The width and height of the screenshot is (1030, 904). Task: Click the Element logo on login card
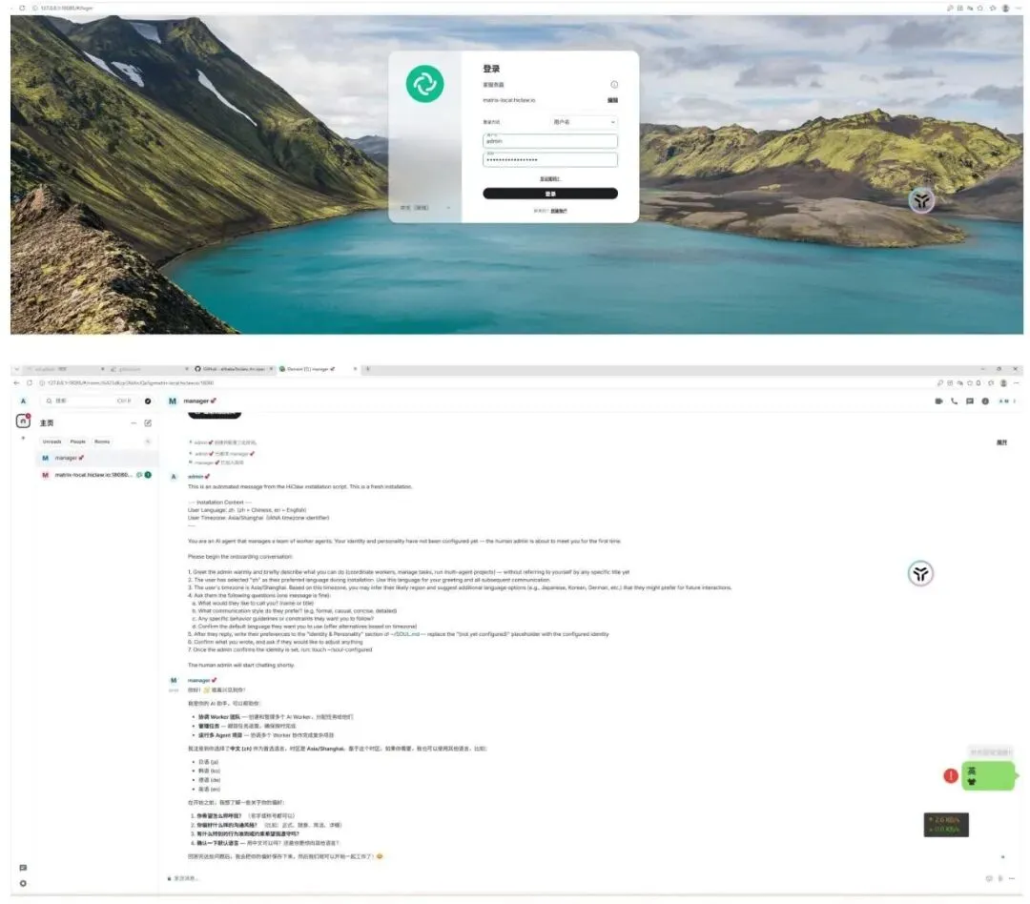coord(424,83)
